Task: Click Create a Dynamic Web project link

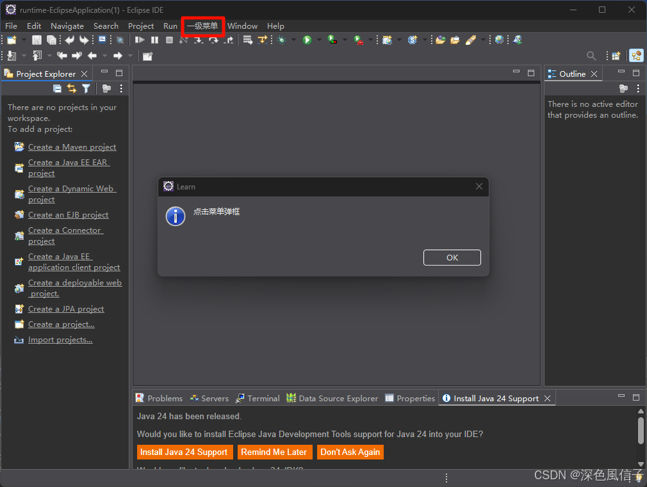Action: coord(72,194)
